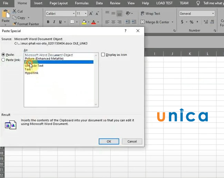Image resolution: width=224 pixels, height=178 pixels.
Task: Click the Format Painter tool
Action: click(26, 24)
